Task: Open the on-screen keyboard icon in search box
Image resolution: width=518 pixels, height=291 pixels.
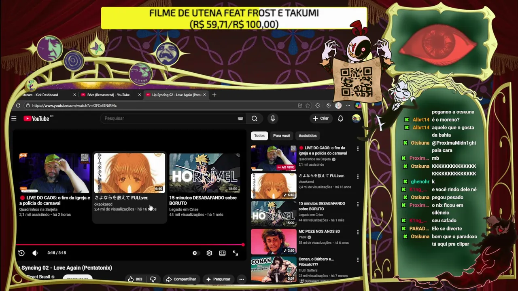Action: coord(240,118)
